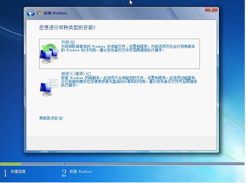Close the 安装 Windows installer window
Screen dimensions: 246x183
point(211,9)
